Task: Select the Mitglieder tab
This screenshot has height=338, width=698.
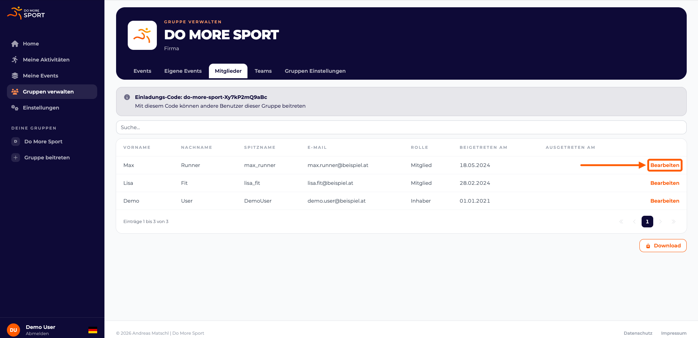Action: pyautogui.click(x=228, y=71)
